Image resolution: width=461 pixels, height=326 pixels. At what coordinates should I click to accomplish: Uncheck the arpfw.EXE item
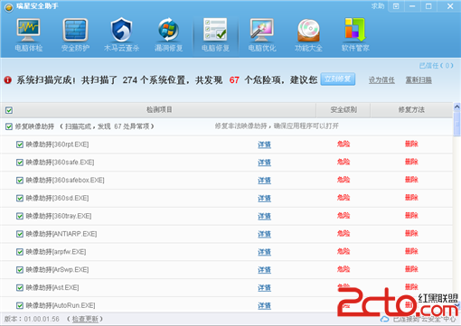pos(20,252)
